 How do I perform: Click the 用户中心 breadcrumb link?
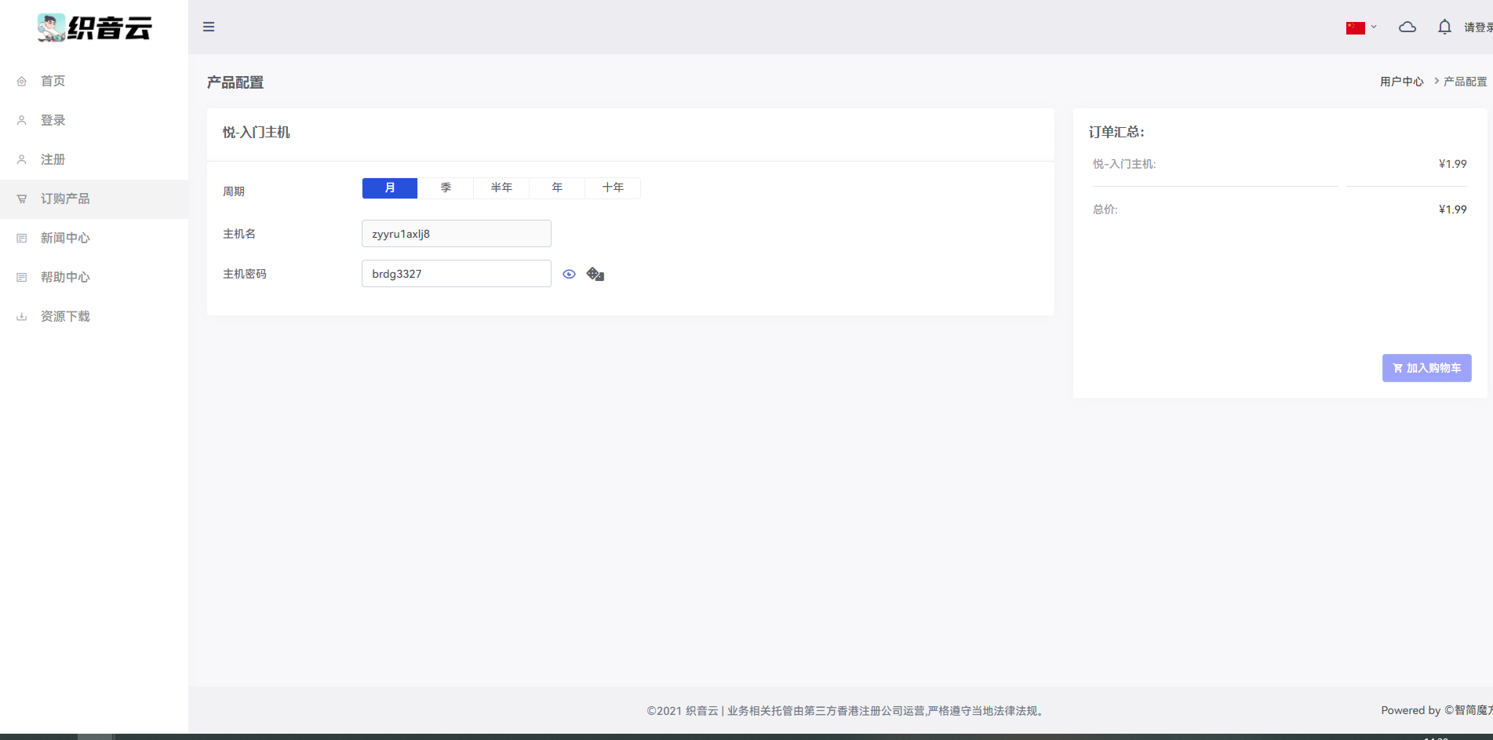pyautogui.click(x=1401, y=82)
